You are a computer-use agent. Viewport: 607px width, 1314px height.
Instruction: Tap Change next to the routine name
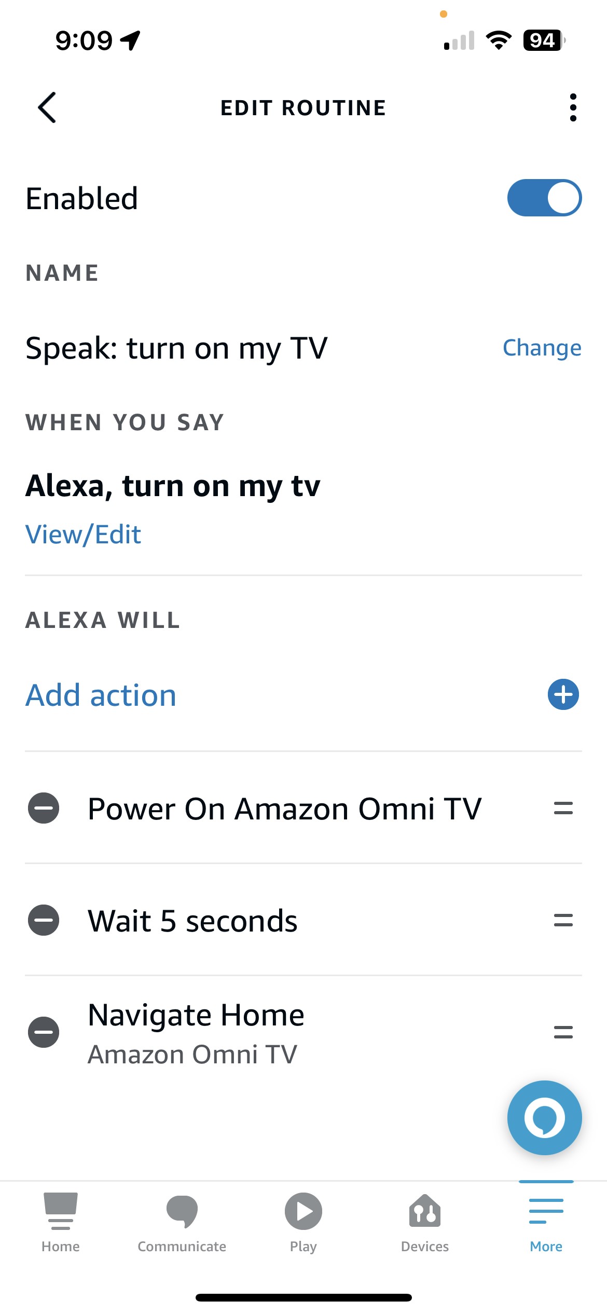[542, 348]
